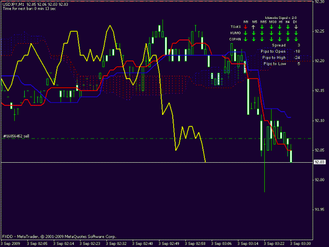The width and height of the screenshot is (329, 247).
Task: Click the red TSKS arrow for M1
Action: pos(246,27)
